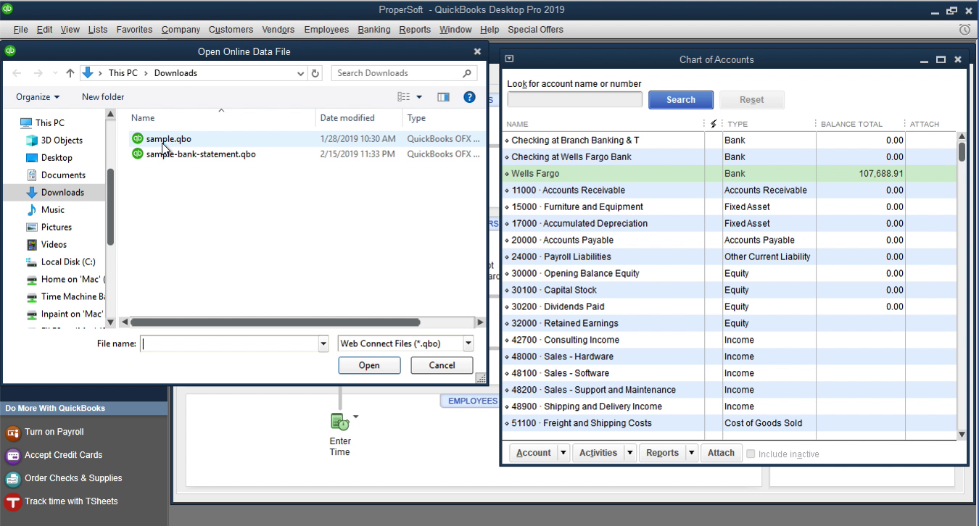Viewport: 979px width, 526px height.
Task: Open the Lists menu
Action: 97,30
